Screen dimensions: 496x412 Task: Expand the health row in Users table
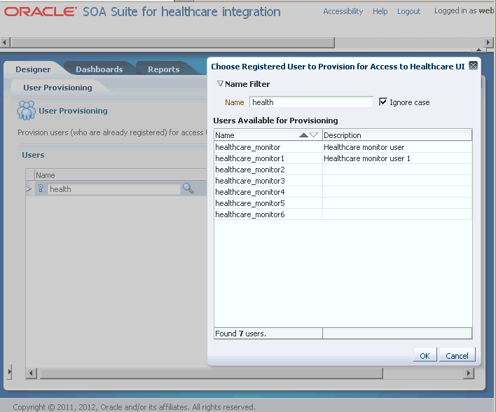pyautogui.click(x=29, y=189)
